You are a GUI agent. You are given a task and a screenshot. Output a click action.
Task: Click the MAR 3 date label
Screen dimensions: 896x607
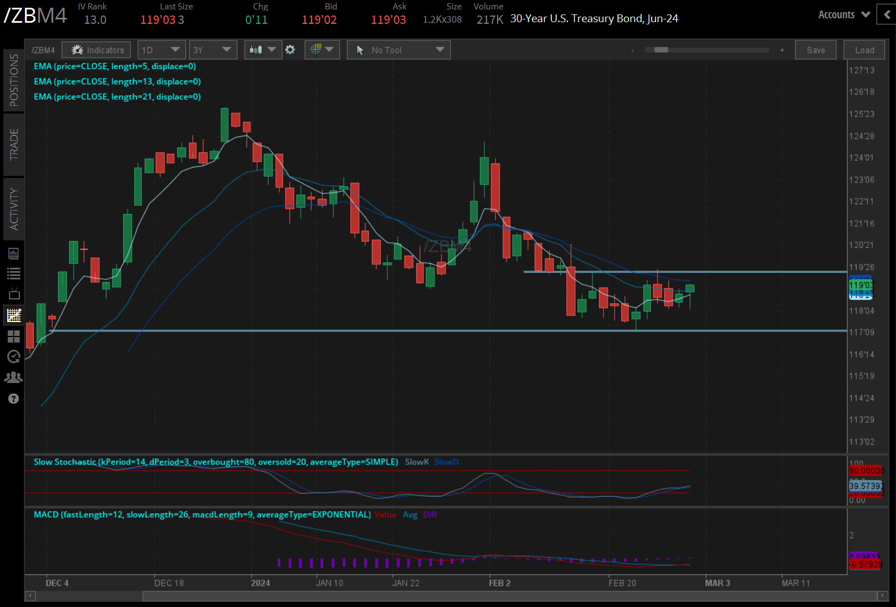point(718,583)
